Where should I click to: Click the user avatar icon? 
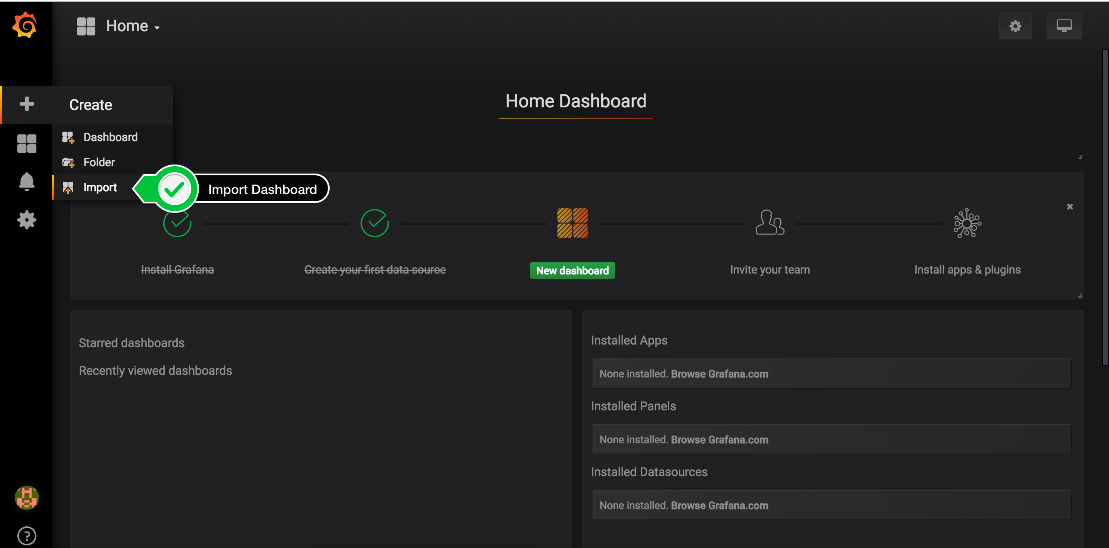point(27,497)
